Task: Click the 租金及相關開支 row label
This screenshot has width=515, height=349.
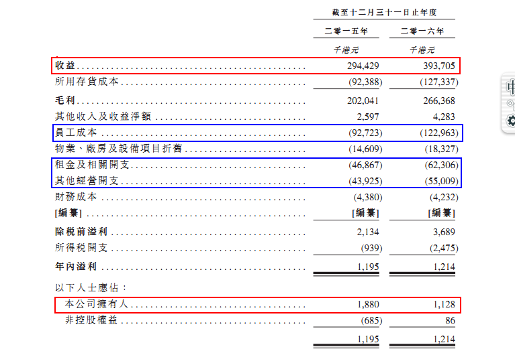Action: click(x=92, y=164)
